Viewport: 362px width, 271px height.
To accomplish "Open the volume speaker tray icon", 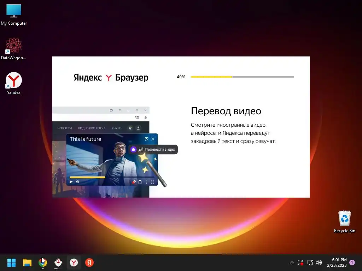I will (319, 263).
